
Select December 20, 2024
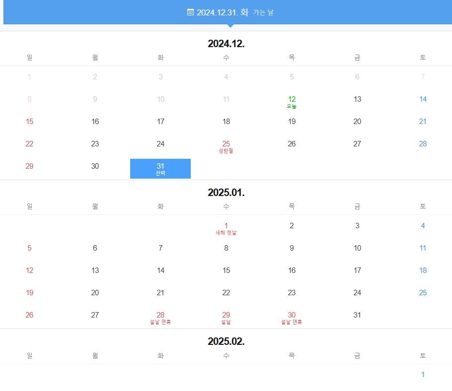coord(357,122)
